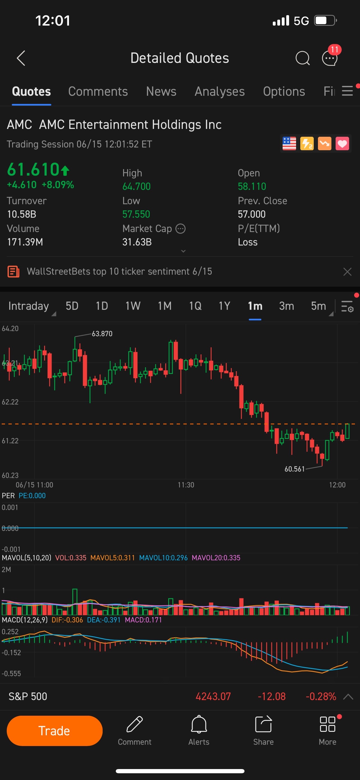The width and height of the screenshot is (360, 780).
Task: Tap the Open value 58.110
Action: tap(252, 186)
